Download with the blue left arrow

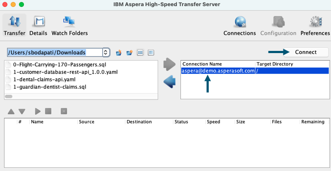169,82
